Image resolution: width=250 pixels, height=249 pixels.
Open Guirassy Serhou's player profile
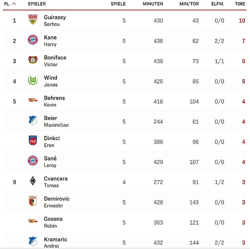tap(55, 20)
